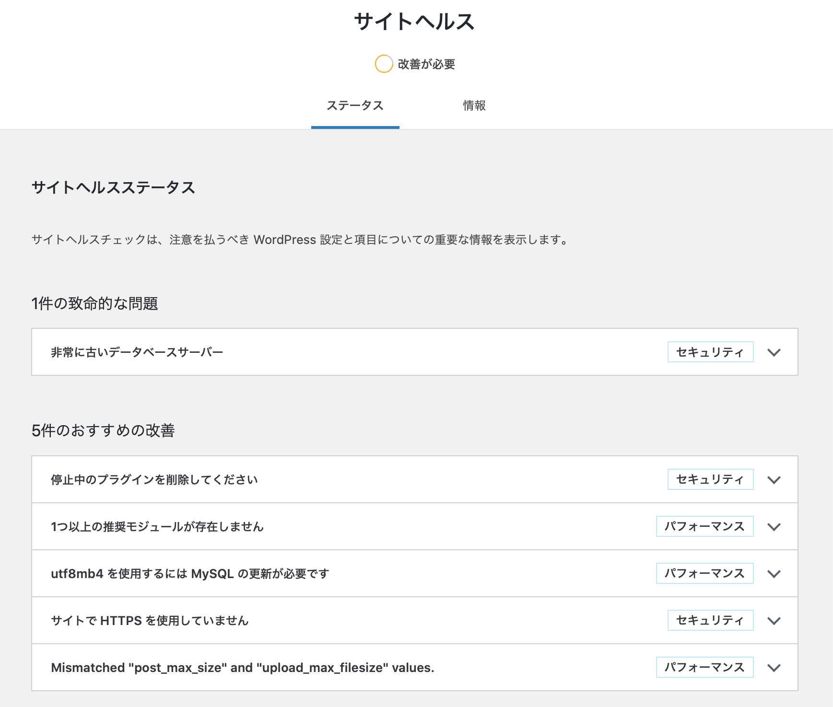The image size is (833, 707).
Task: Select the ステータス tab
Action: click(355, 106)
